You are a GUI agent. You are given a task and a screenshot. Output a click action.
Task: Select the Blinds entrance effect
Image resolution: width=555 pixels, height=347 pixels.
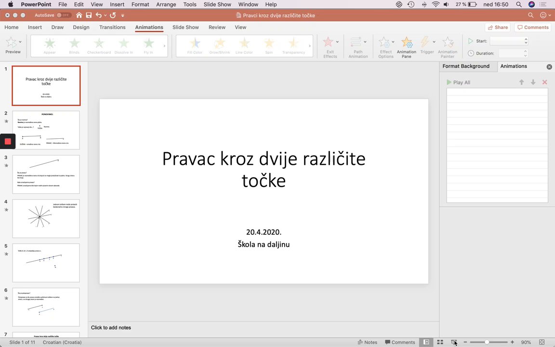tap(74, 46)
